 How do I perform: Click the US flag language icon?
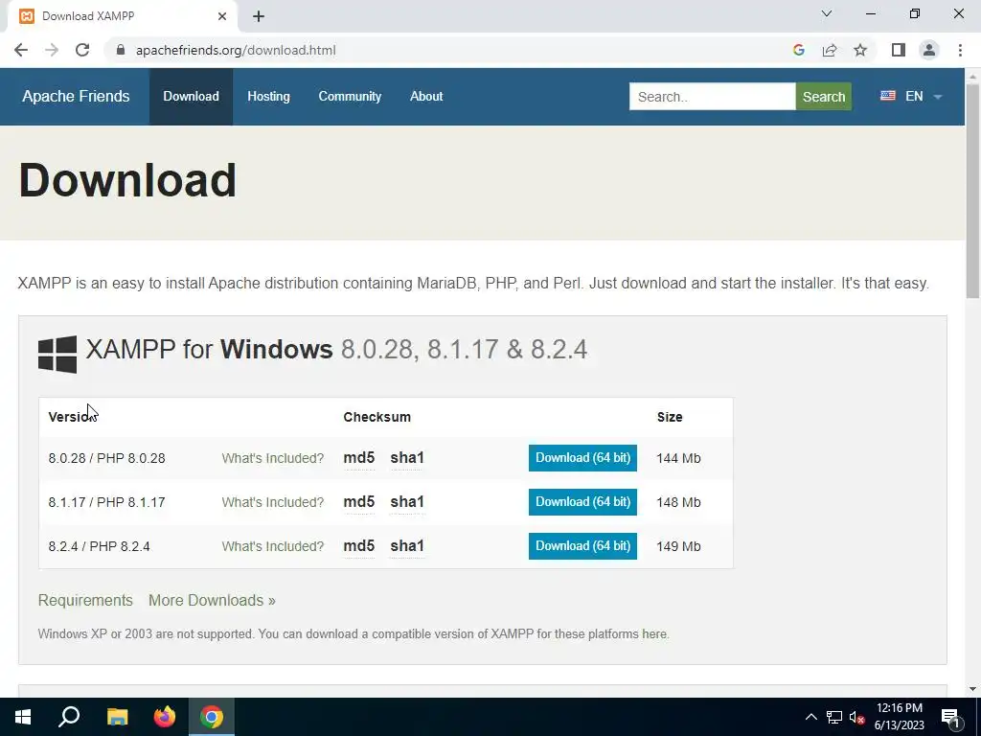coord(888,96)
